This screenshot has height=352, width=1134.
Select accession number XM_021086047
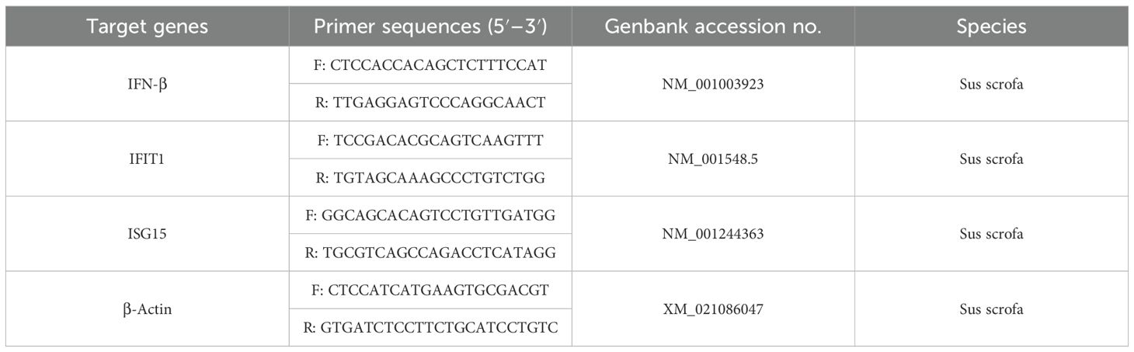tap(713, 309)
